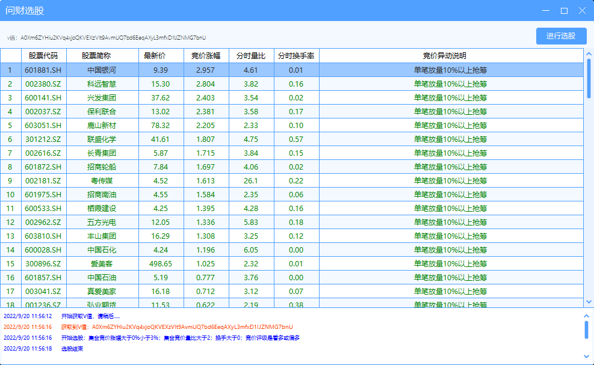
Task: Select stock code 601975.SH
Action: pyautogui.click(x=43, y=195)
